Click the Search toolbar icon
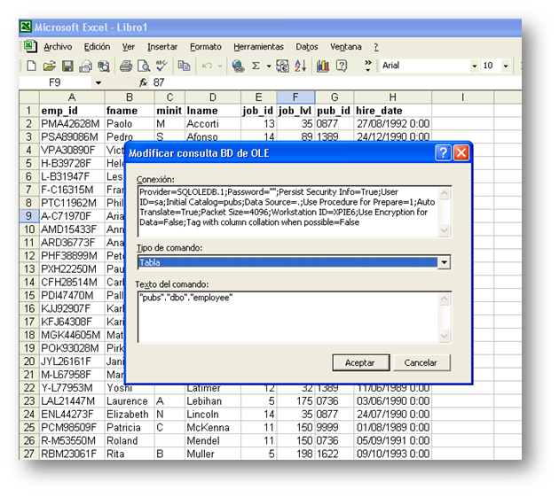 [x=104, y=66]
